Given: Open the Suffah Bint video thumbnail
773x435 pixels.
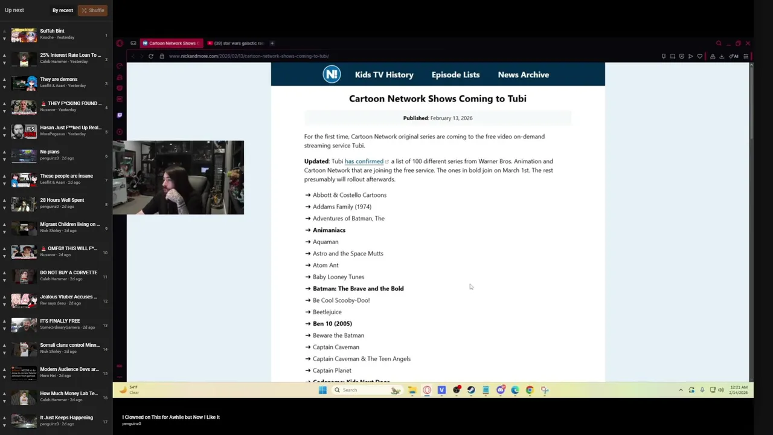Looking at the screenshot, I should click(x=24, y=34).
